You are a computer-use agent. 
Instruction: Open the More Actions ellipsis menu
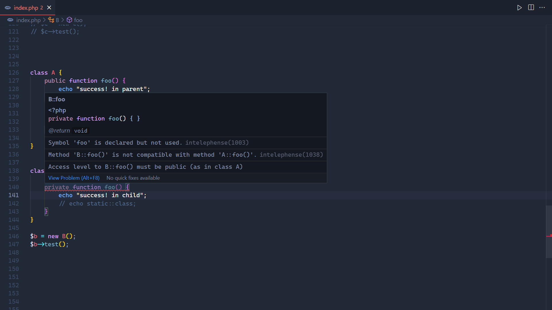(542, 7)
